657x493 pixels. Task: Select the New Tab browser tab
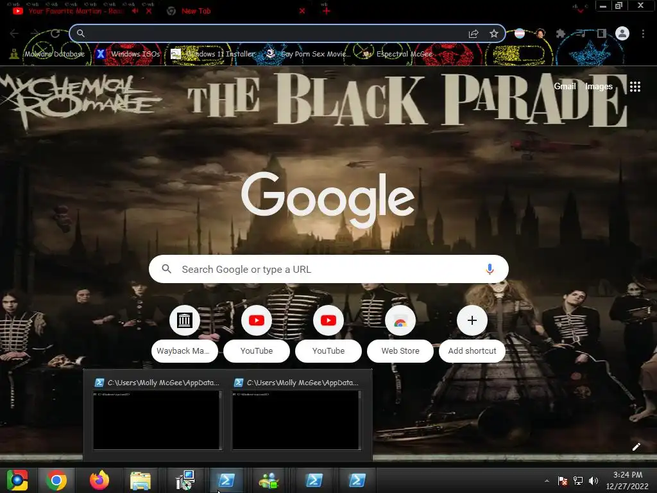pyautogui.click(x=196, y=11)
